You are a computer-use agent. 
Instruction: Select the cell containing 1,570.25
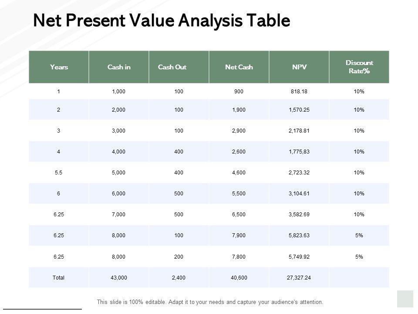(x=299, y=110)
